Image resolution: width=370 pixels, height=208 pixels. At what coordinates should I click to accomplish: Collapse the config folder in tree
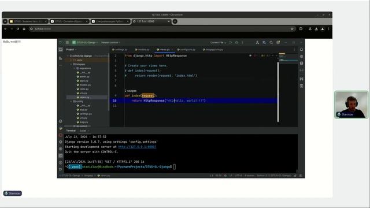click(x=71, y=102)
